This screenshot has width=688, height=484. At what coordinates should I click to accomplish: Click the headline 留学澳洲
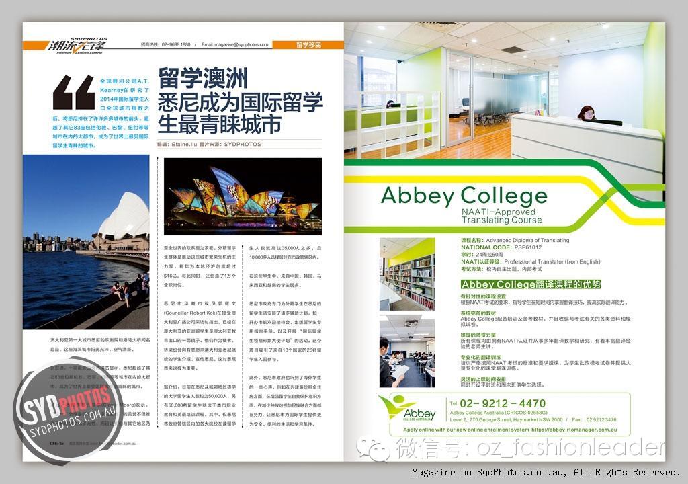pos(203,78)
